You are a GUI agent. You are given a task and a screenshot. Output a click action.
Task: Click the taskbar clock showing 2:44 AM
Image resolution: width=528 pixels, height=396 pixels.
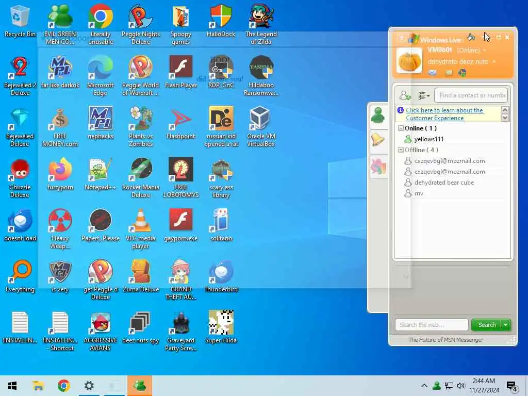coord(484,386)
